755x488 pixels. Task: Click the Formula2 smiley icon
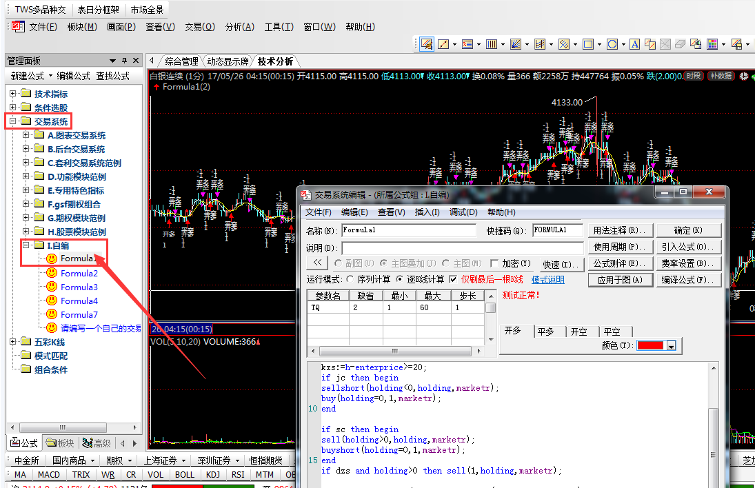(52, 273)
